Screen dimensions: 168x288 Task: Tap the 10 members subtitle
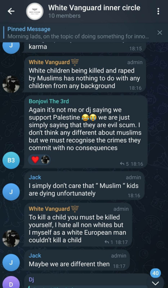click(x=64, y=16)
